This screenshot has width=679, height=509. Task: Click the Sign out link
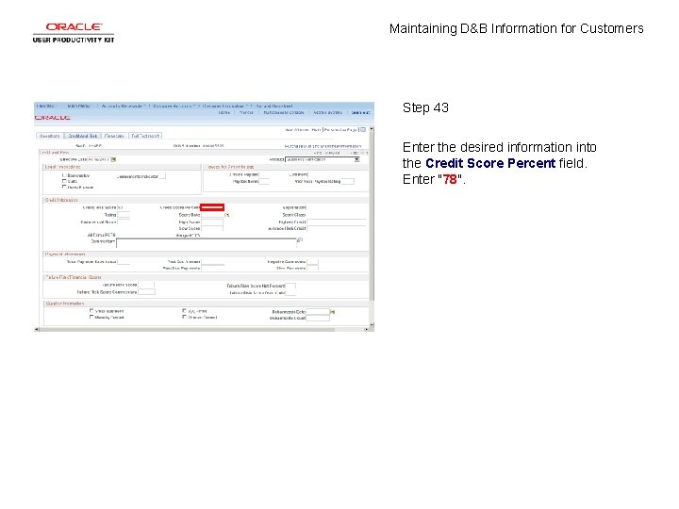tap(360, 112)
